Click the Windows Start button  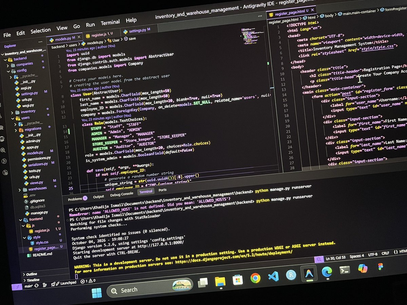[x=97, y=292]
